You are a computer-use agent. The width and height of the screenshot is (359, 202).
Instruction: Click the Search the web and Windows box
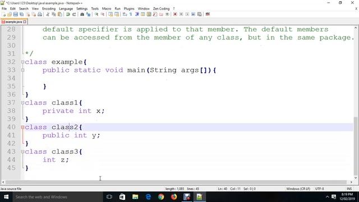(x=57, y=197)
